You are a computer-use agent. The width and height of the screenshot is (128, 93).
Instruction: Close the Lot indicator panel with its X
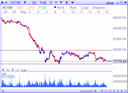click(3, 70)
